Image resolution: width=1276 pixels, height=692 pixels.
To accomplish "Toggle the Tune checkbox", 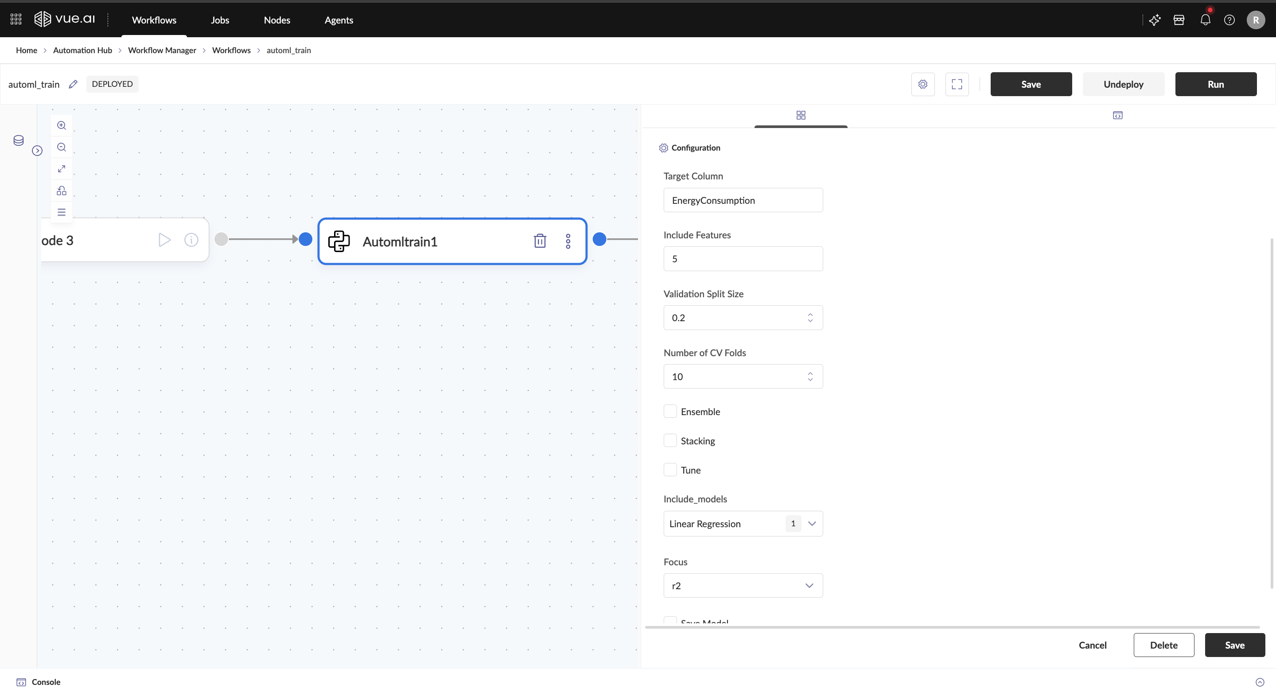I will click(x=670, y=470).
